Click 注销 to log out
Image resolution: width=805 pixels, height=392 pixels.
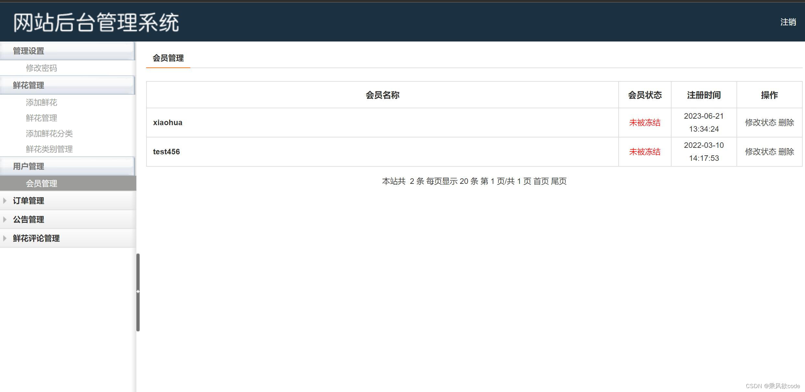coord(788,22)
